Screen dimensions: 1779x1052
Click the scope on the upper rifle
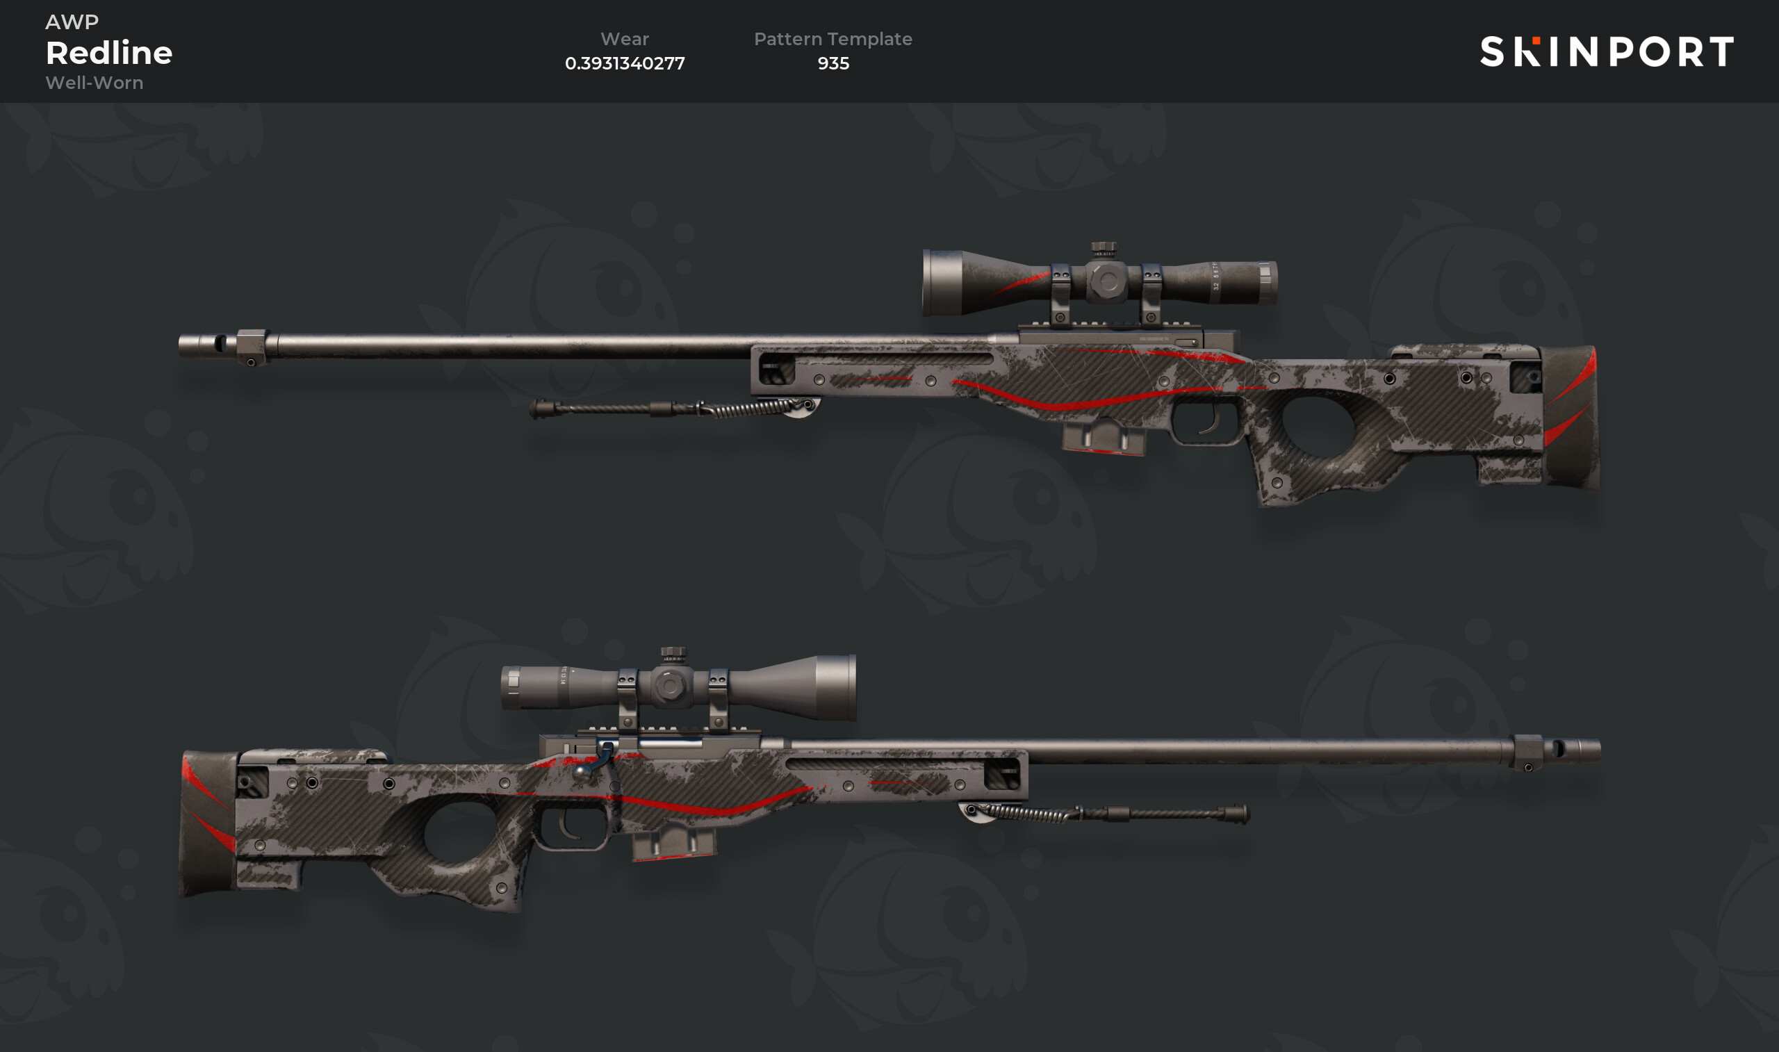(1099, 281)
